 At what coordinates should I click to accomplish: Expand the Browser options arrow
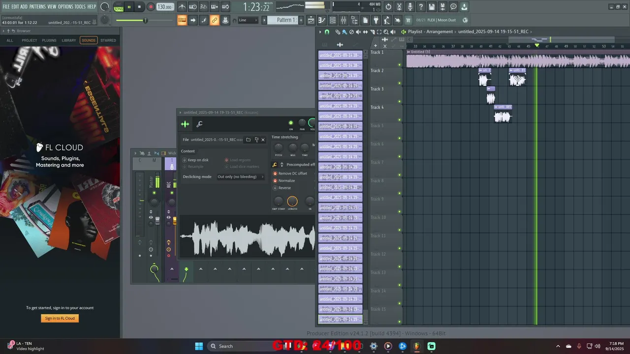[x=3, y=31]
